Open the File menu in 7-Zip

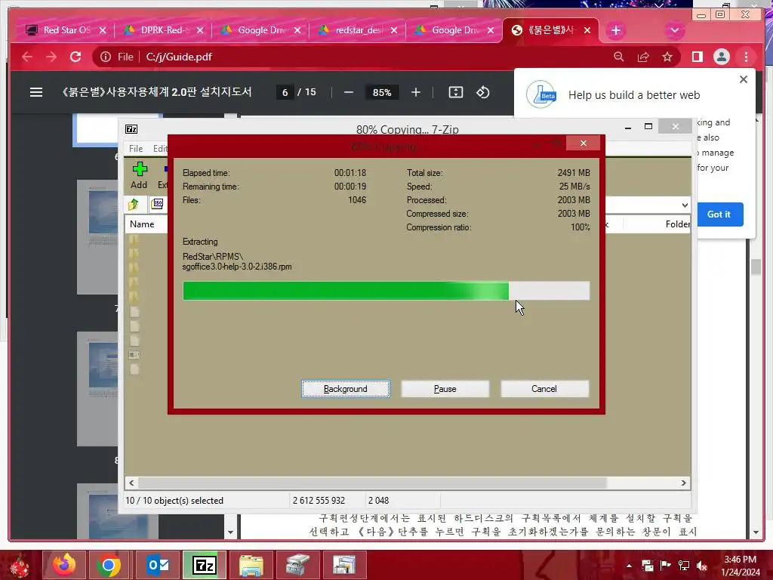[x=136, y=149]
